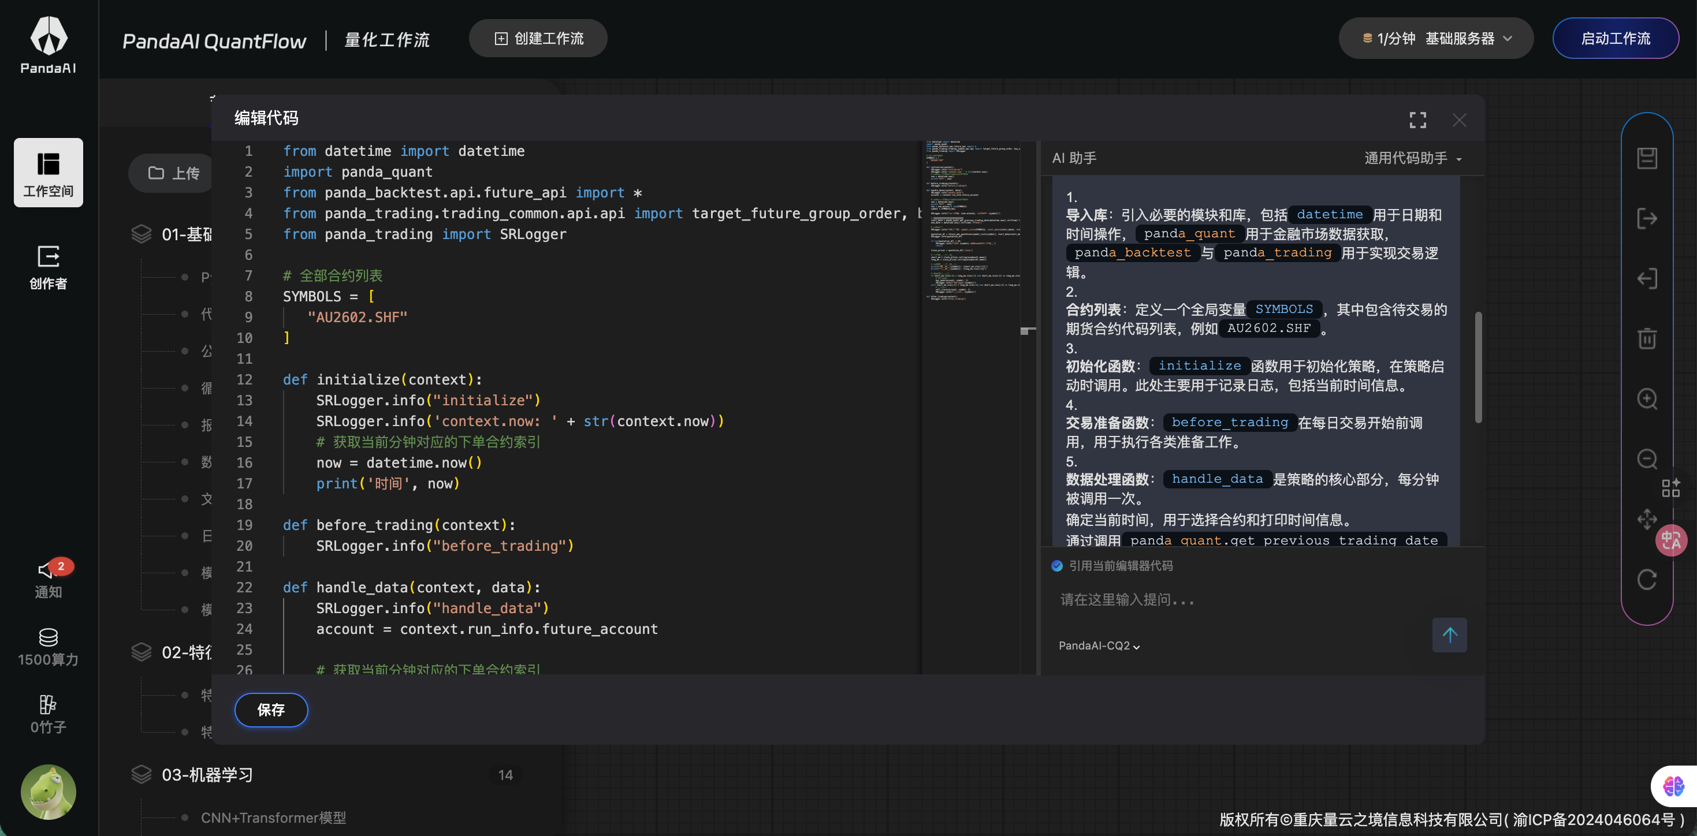The image size is (1697, 836).
Task: Expand the 03-机器学习 category
Action: 207,775
